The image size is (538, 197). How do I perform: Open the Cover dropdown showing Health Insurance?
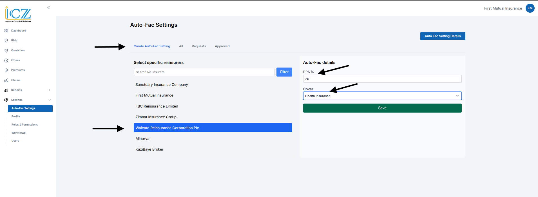tap(382, 96)
